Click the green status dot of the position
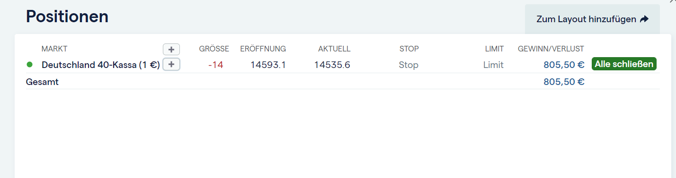The height and width of the screenshot is (178, 676). 30,65
